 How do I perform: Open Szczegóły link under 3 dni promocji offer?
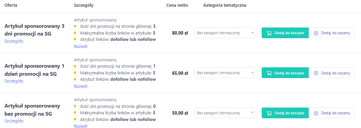[x=14, y=41]
